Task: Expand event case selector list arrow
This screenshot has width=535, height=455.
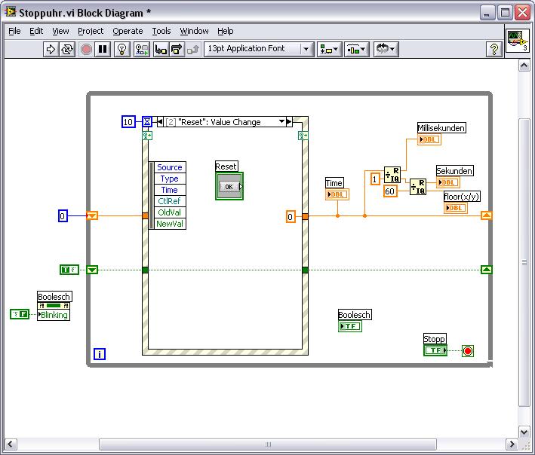Action: [282, 122]
